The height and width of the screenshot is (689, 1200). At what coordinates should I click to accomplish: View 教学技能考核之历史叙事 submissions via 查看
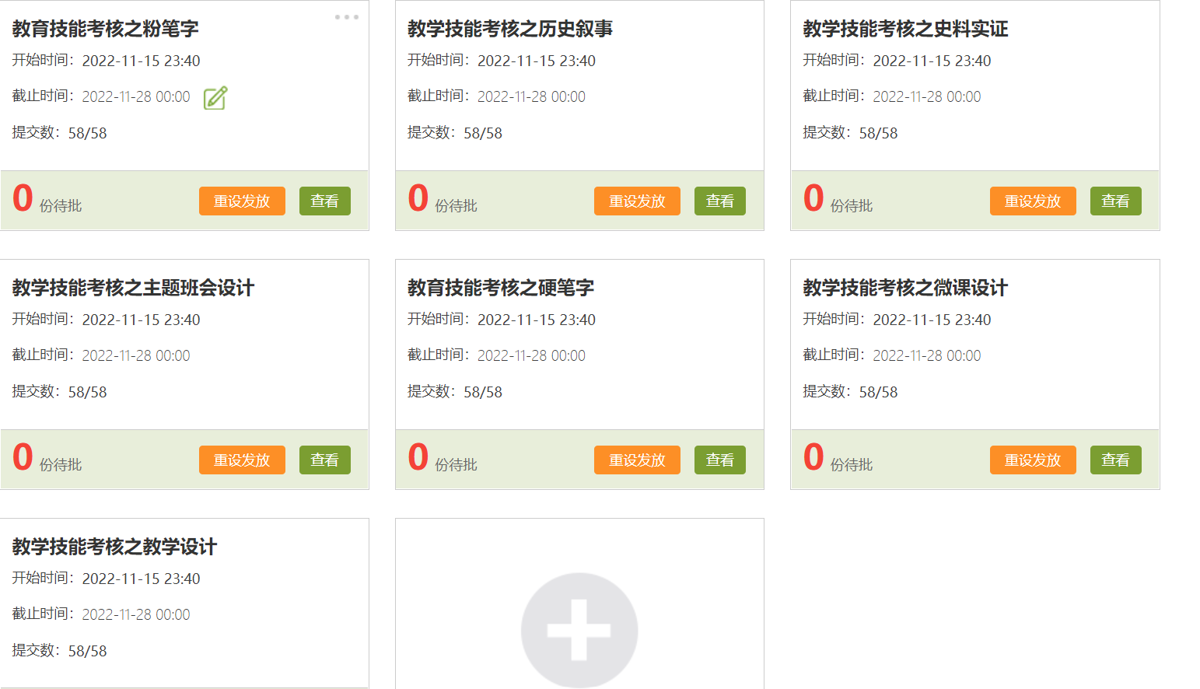(x=719, y=201)
